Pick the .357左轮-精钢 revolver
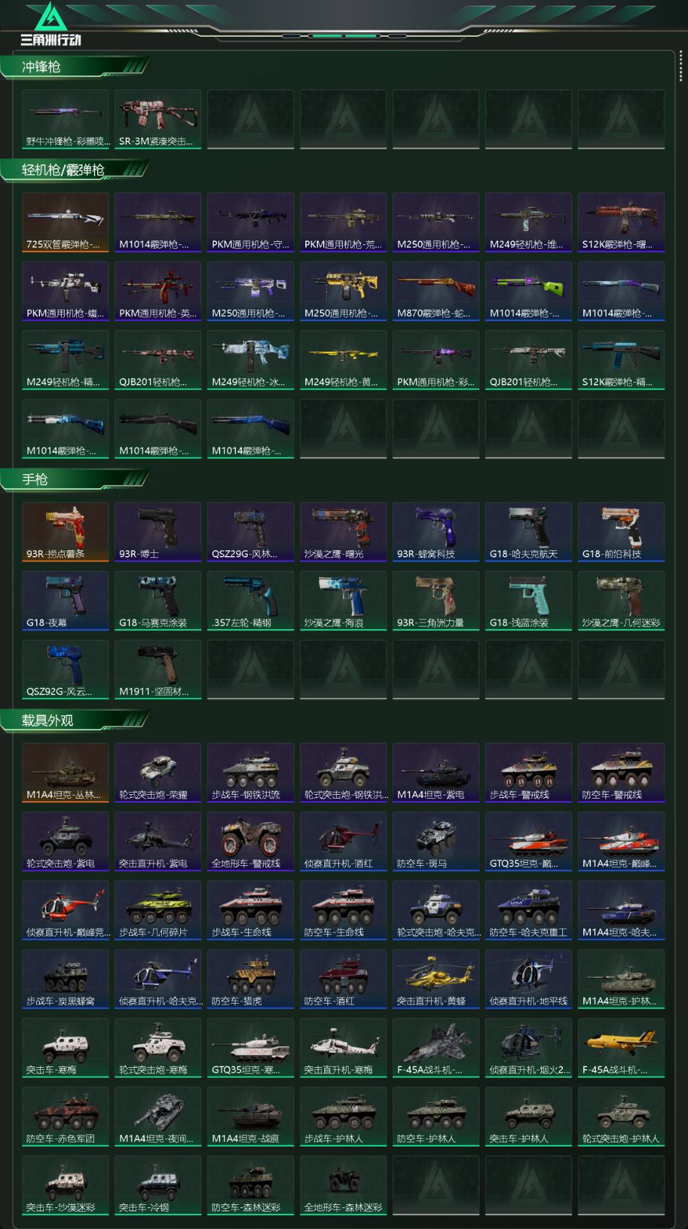 (251, 601)
